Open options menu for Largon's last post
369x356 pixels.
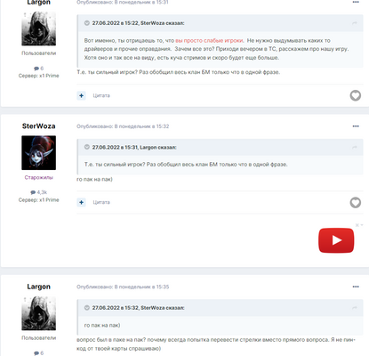(356, 287)
